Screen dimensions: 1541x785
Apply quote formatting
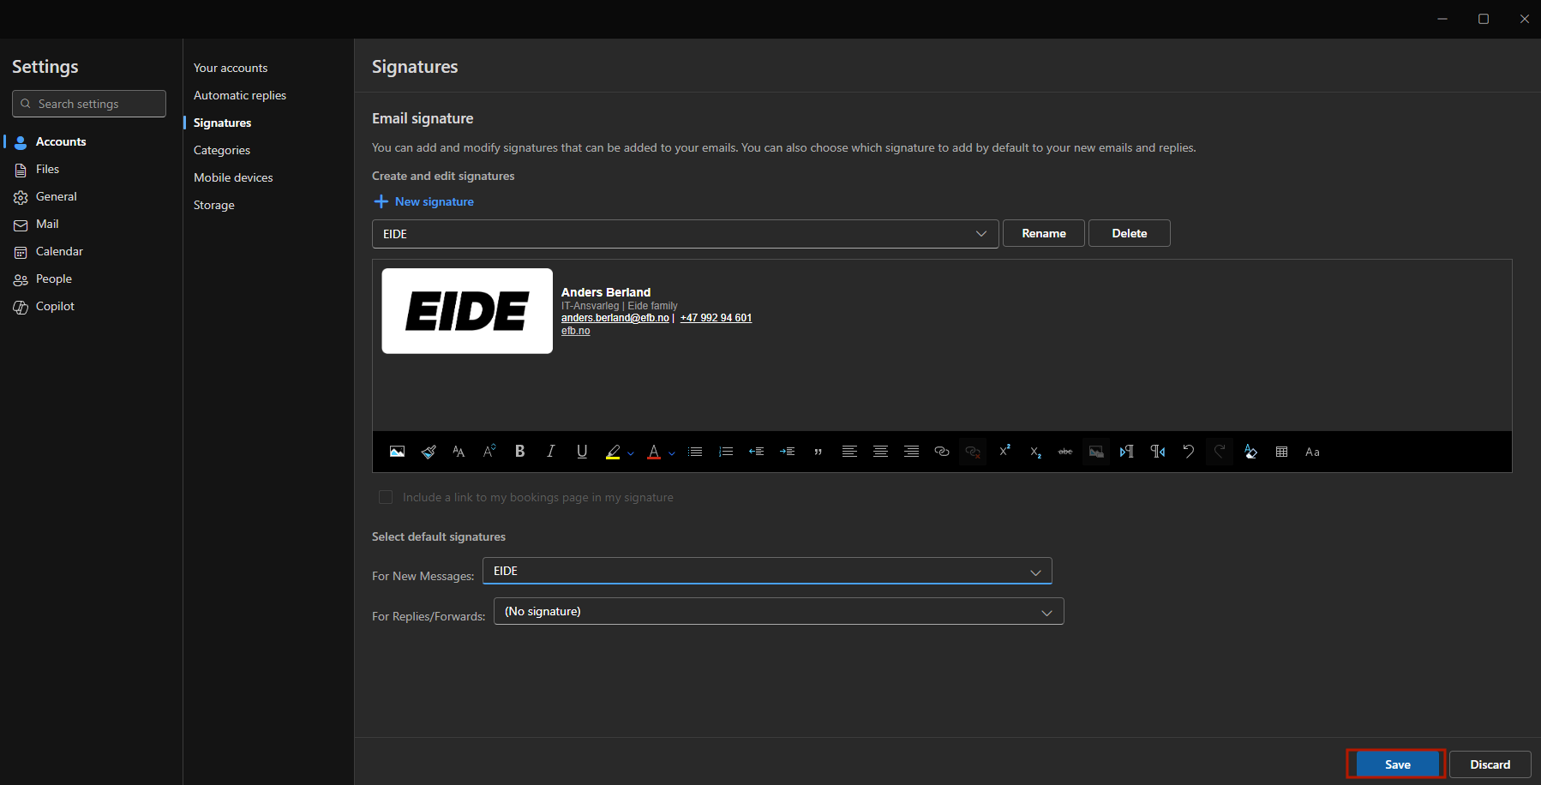pyautogui.click(x=818, y=452)
